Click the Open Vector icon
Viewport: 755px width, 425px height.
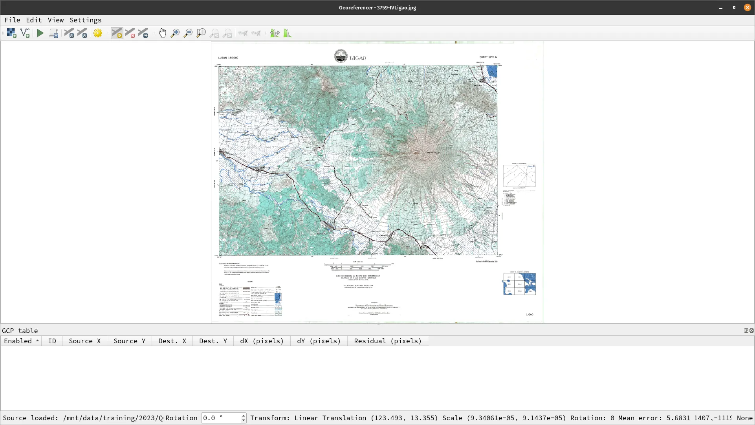click(x=25, y=33)
